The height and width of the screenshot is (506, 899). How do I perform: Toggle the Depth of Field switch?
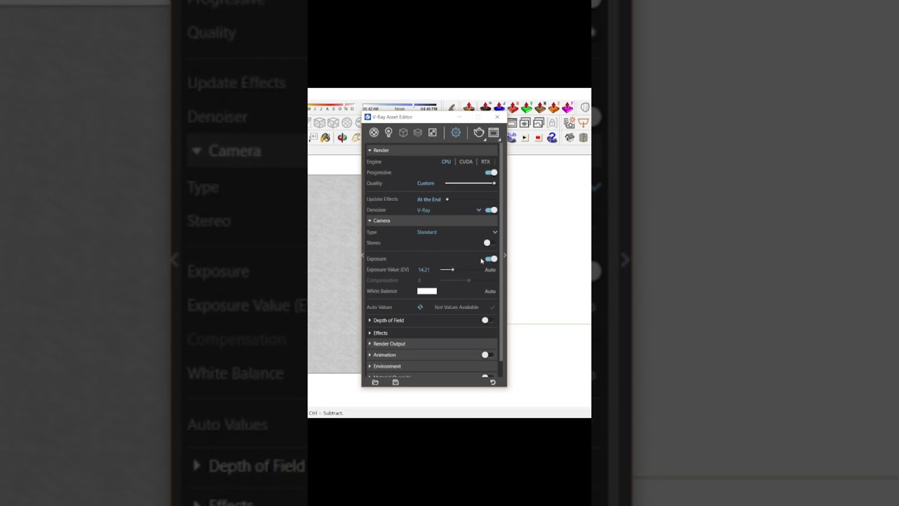(x=487, y=320)
